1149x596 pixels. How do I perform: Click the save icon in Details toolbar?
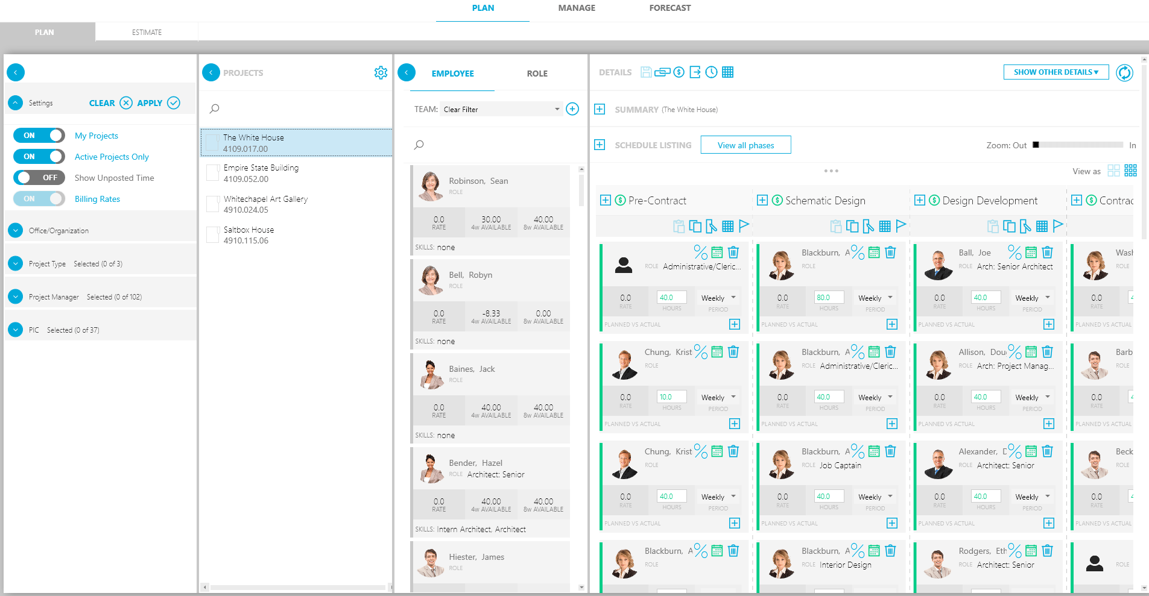click(646, 72)
